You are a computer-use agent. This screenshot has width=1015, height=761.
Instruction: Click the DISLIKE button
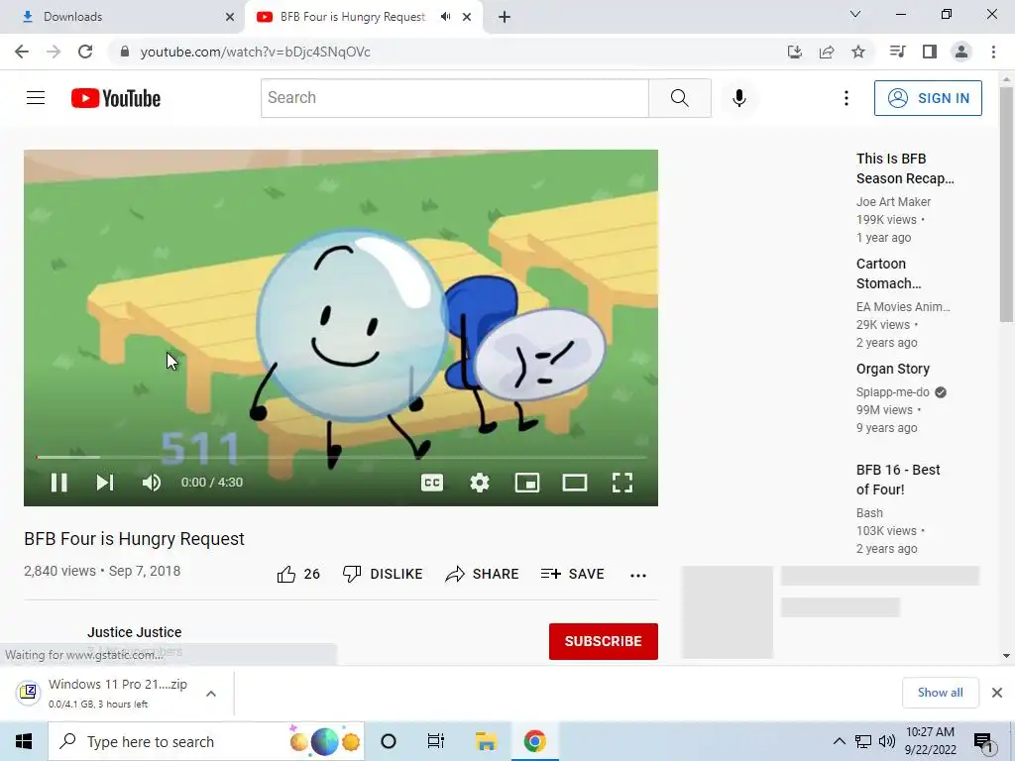pyautogui.click(x=383, y=574)
